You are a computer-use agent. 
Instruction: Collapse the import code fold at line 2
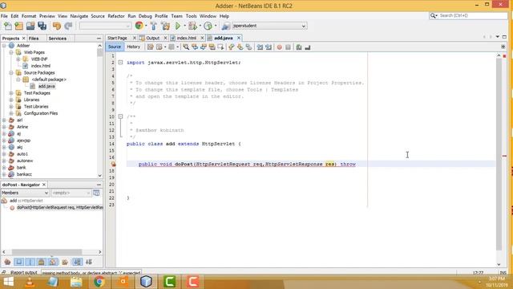click(120, 63)
